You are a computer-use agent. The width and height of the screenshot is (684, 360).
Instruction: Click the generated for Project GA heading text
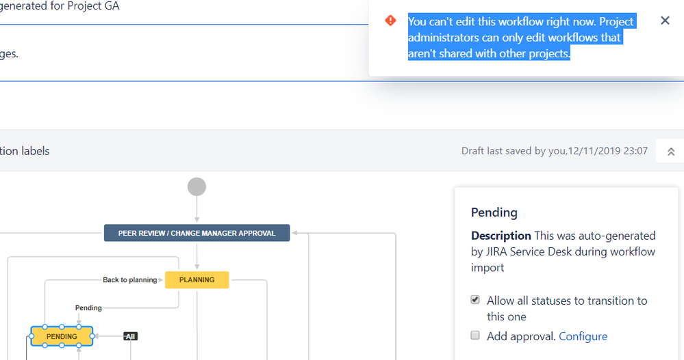(60, 6)
